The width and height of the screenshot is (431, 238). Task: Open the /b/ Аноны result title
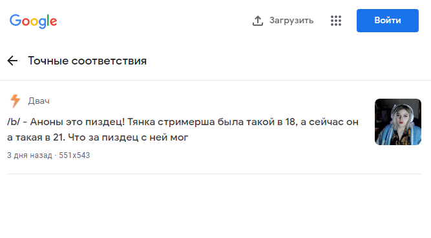click(183, 129)
